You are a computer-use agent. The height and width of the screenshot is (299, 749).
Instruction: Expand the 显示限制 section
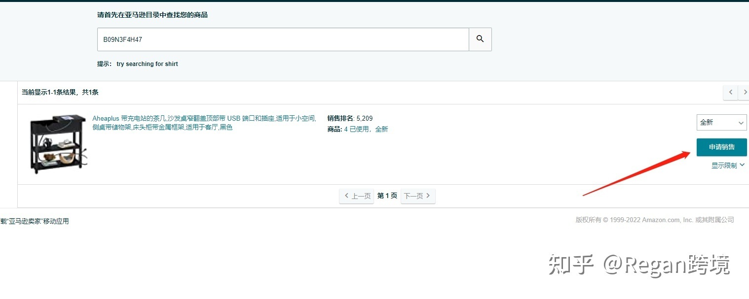[728, 166]
